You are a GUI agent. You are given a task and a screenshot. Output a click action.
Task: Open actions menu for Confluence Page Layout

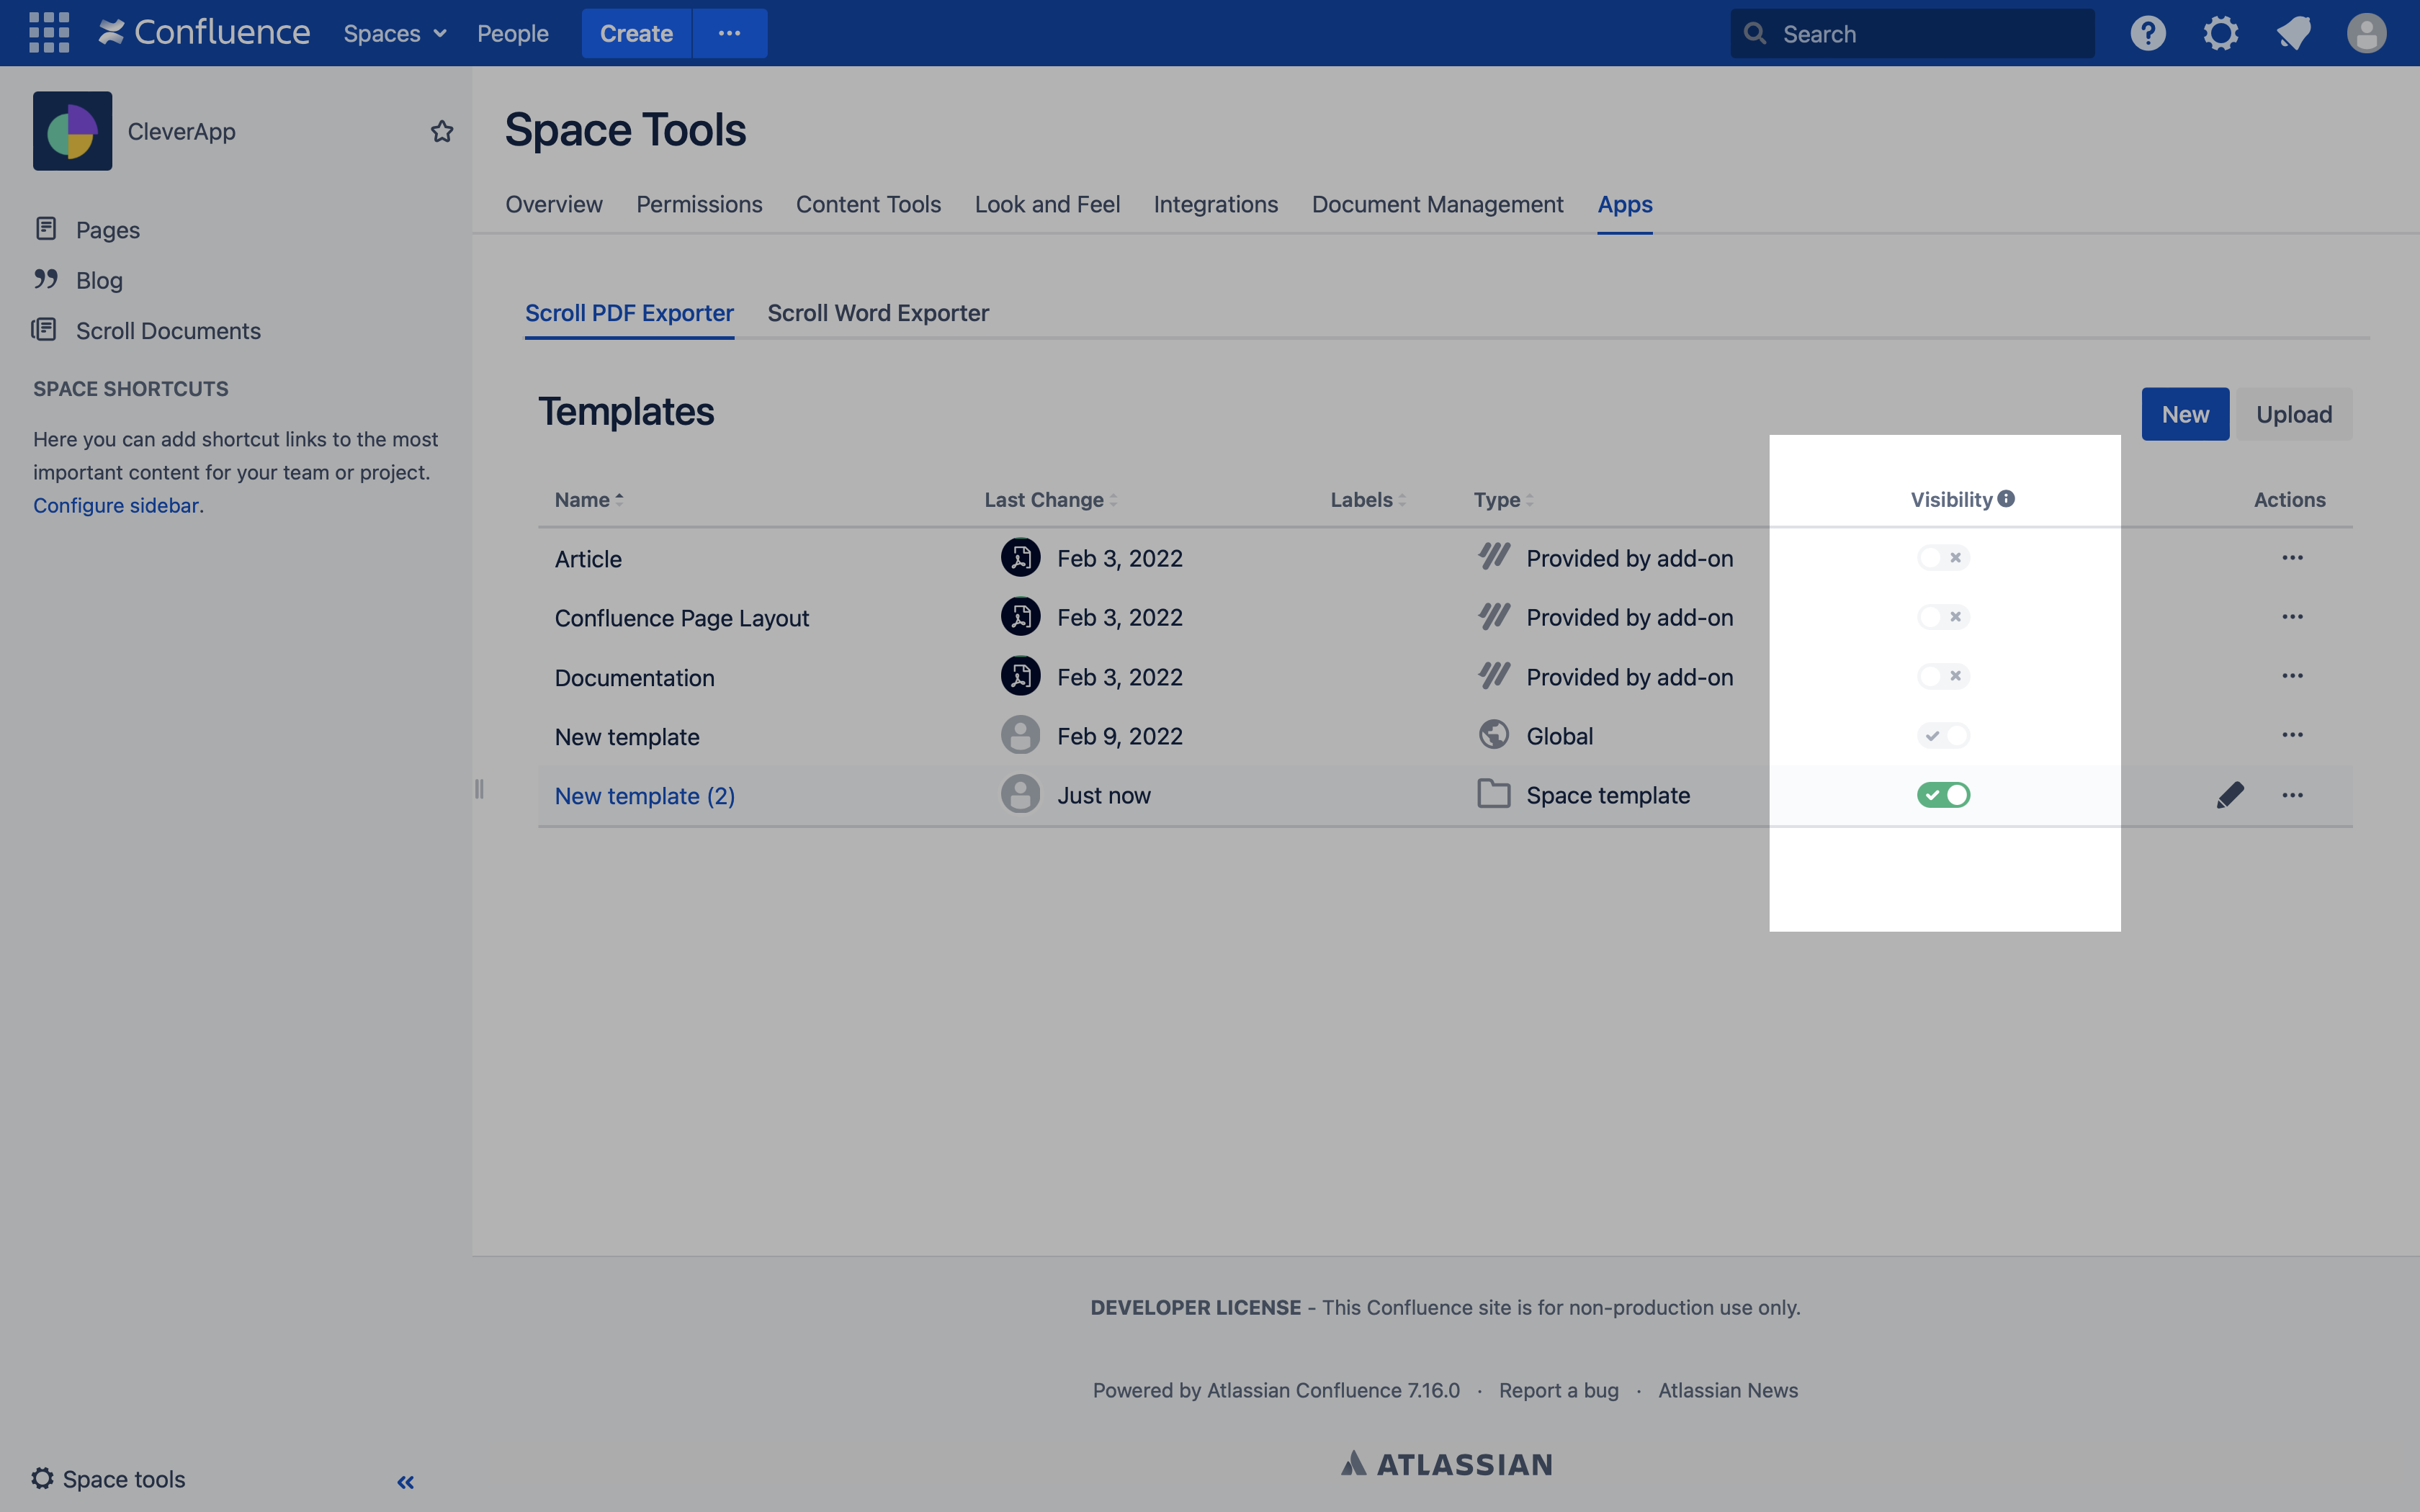2292,617
